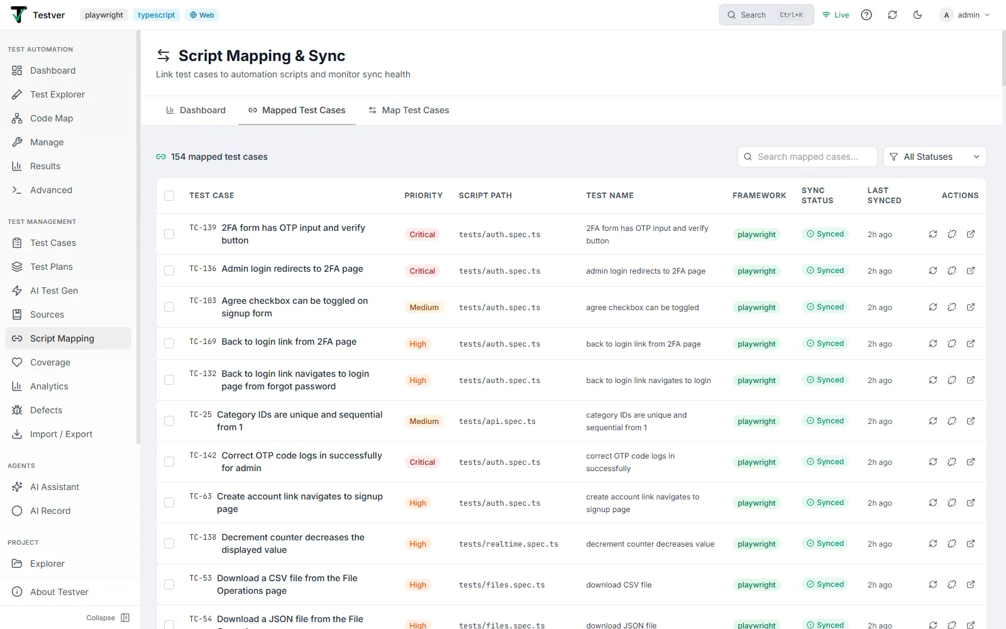
Task: Click the LAST SYNCED column header
Action: click(x=885, y=196)
